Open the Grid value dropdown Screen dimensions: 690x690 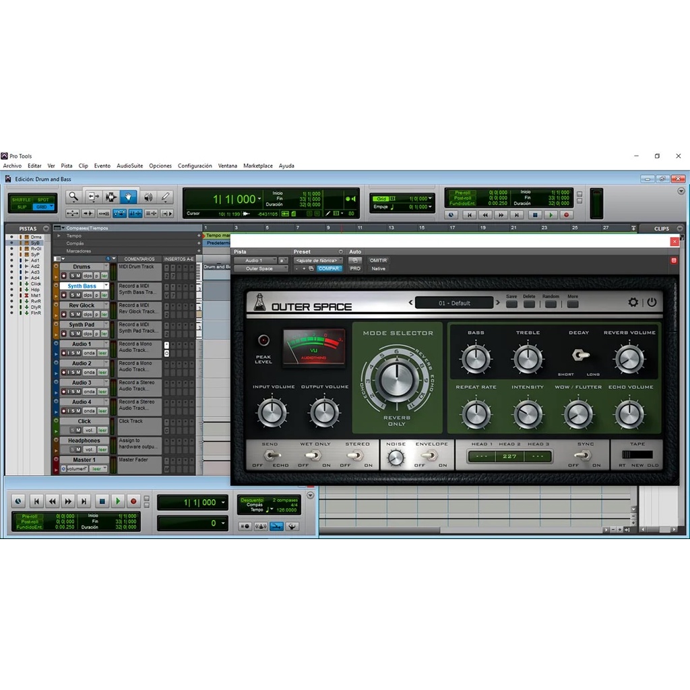[x=430, y=199]
